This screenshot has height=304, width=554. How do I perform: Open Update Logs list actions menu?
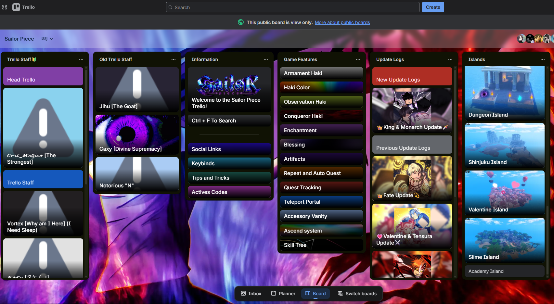[x=450, y=59]
